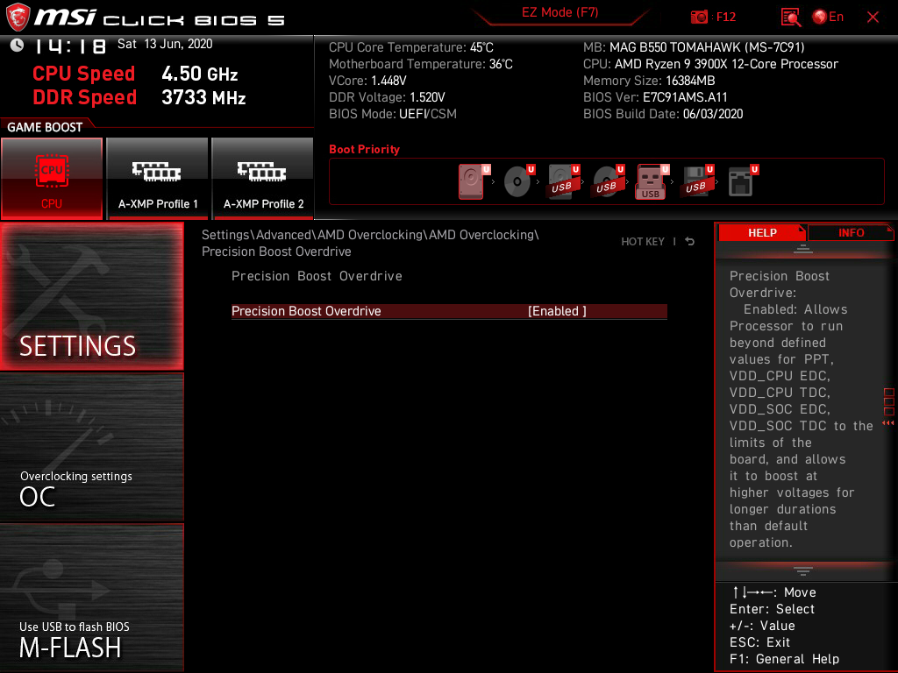Screen dimensions: 898x673
Task: Exit BIOS with the red X button
Action: click(x=873, y=18)
